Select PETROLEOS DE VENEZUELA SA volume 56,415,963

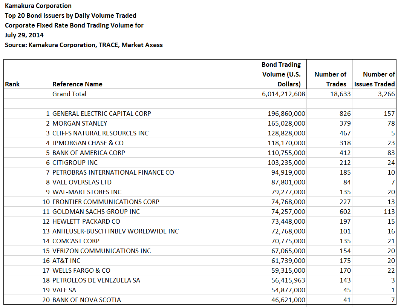(x=288, y=280)
